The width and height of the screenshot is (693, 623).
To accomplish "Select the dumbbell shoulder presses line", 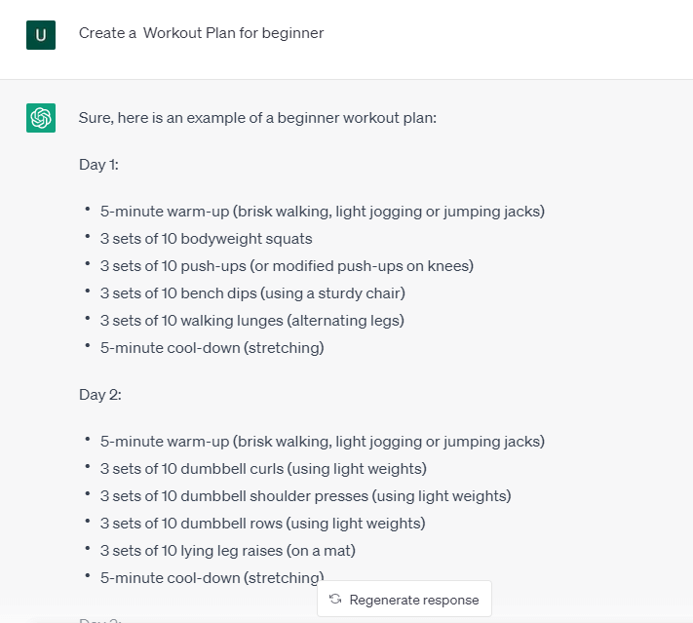I will click(305, 496).
